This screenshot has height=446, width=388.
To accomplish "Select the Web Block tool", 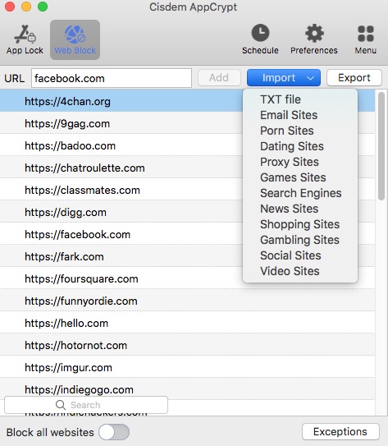I will [x=75, y=39].
